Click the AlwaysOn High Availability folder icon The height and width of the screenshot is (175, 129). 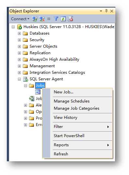[x=25, y=59]
